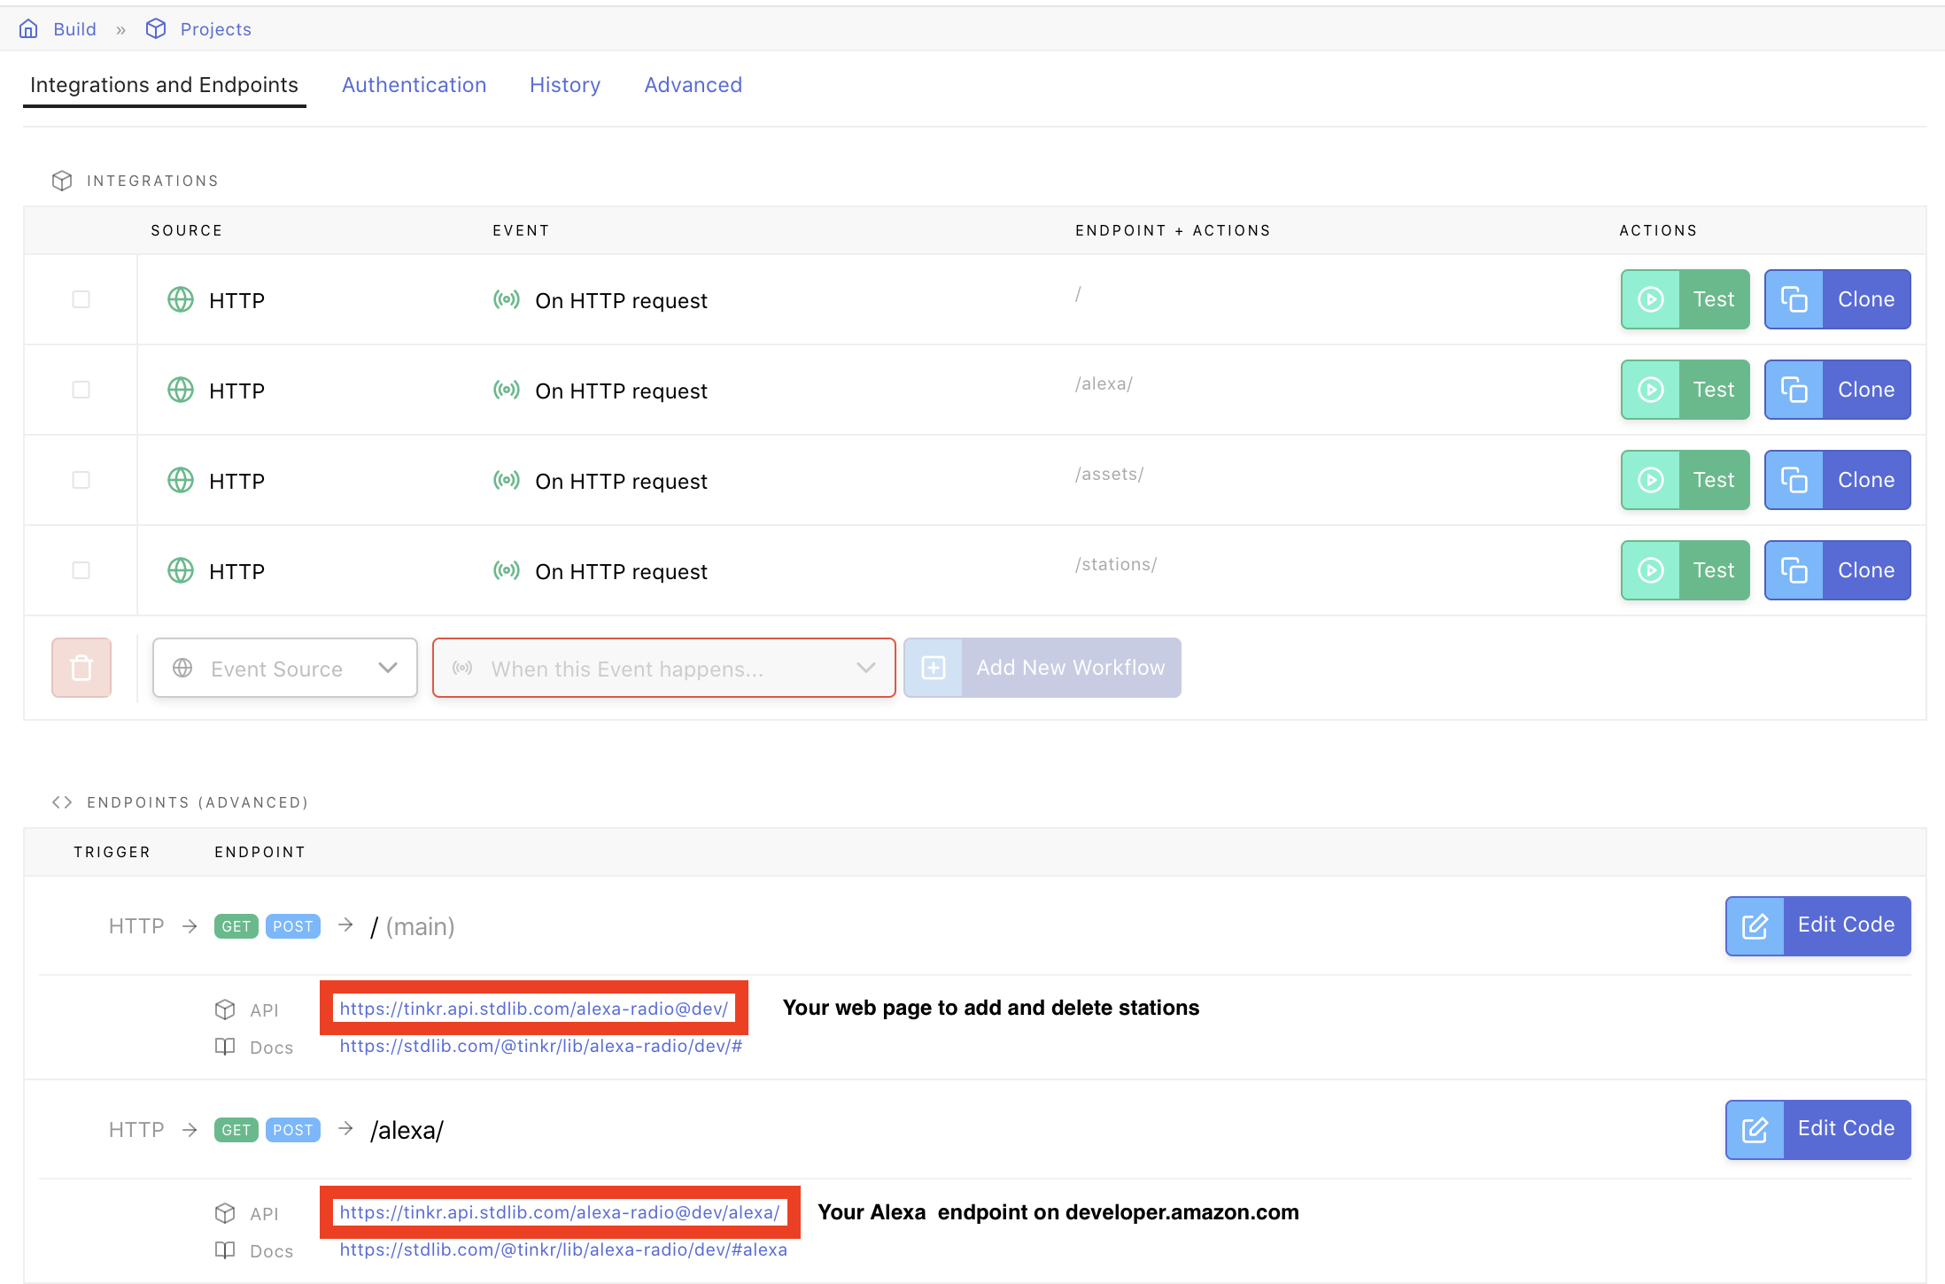
Task: Open the History tab
Action: tap(564, 85)
